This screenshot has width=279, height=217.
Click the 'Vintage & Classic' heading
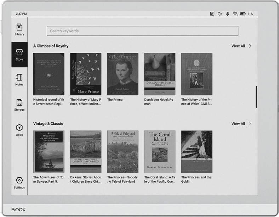(48, 124)
